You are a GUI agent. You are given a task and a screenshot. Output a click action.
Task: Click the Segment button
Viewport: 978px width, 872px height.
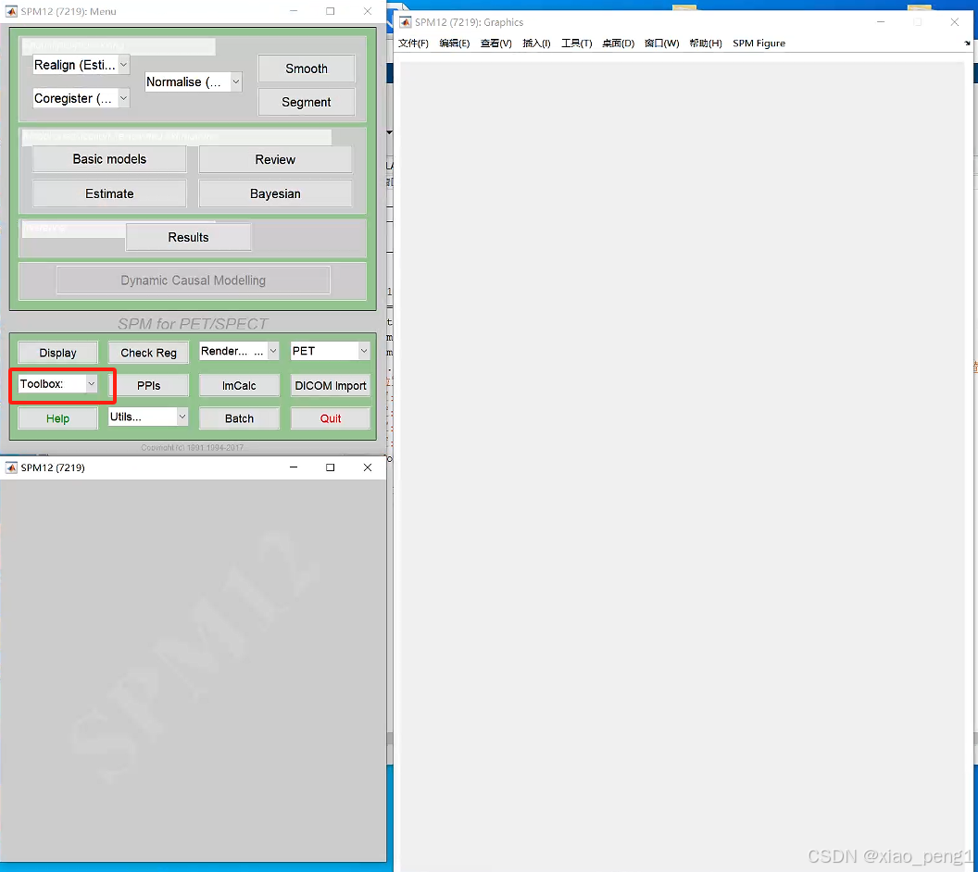[x=307, y=102]
